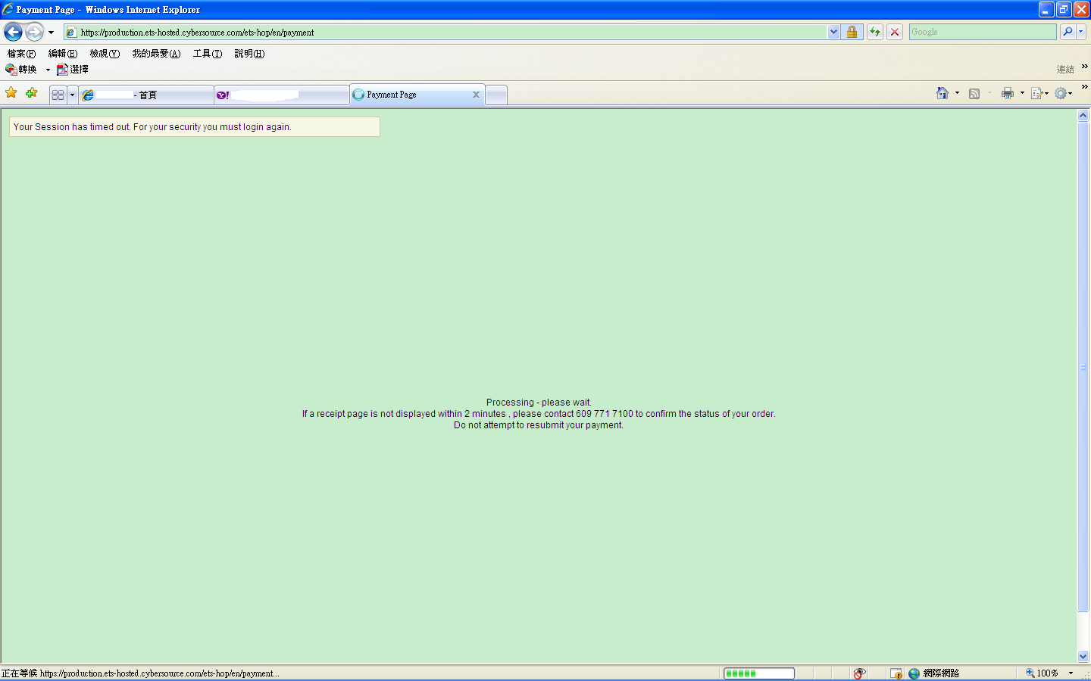1091x681 pixels.
Task: Open the 說明(H) menu
Action: point(249,54)
